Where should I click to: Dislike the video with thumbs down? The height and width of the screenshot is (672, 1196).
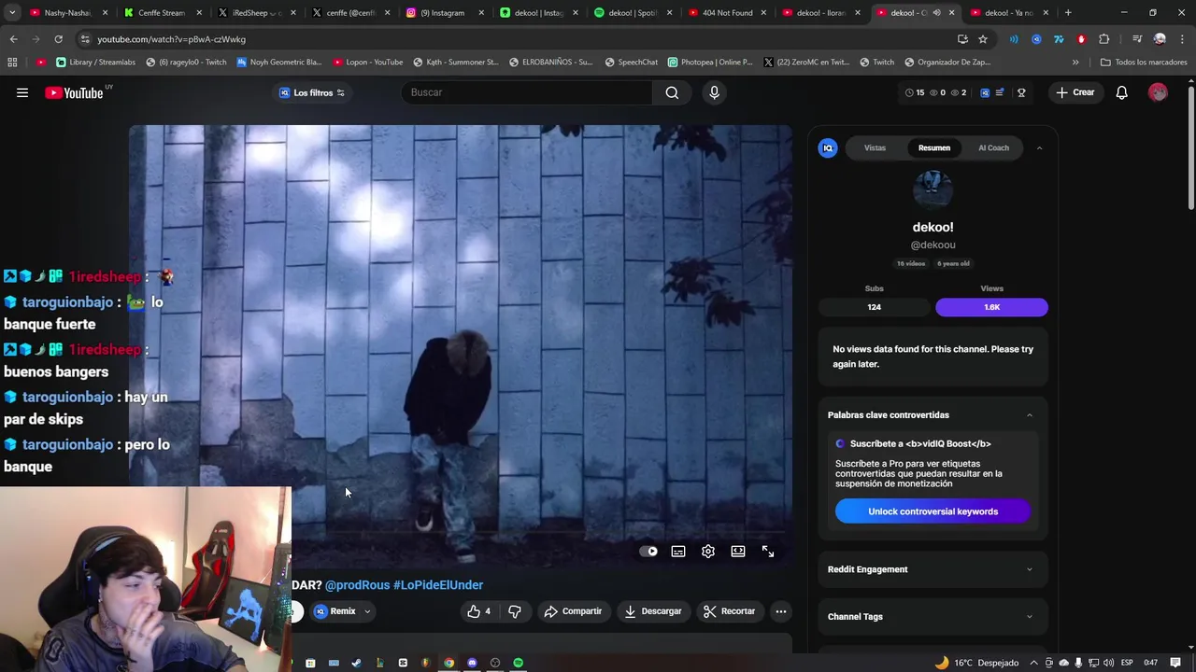click(x=514, y=611)
